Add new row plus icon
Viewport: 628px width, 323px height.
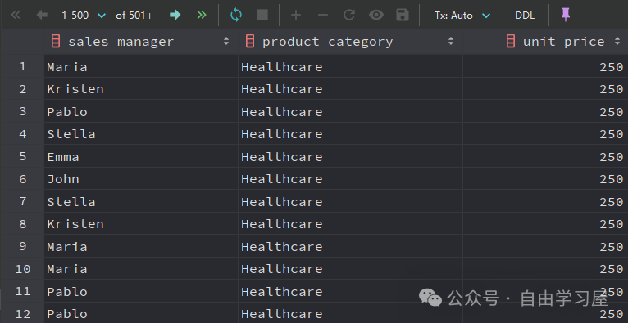point(296,16)
